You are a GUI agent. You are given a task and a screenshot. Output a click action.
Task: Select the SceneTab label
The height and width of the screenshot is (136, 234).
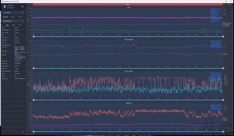point(29,4)
